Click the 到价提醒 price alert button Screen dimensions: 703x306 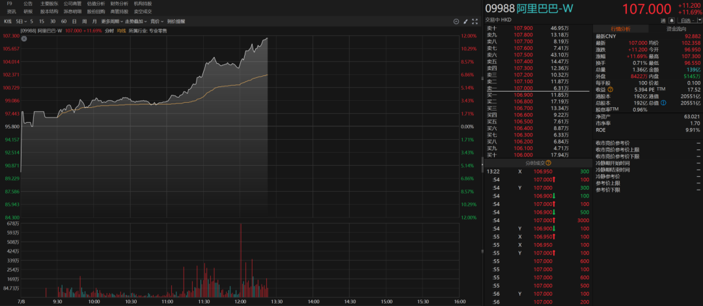176,21
